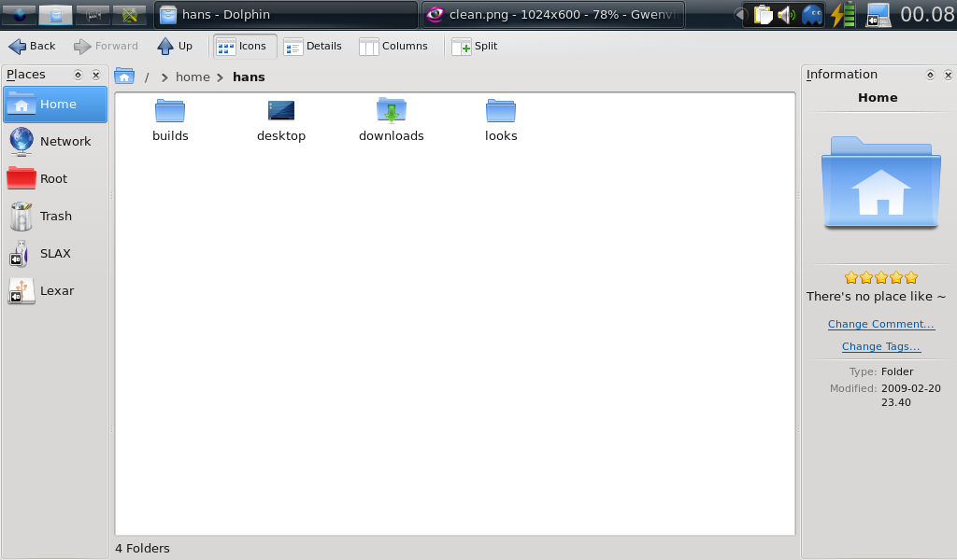The image size is (957, 560).
Task: Click the Back navigation button
Action: [32, 46]
